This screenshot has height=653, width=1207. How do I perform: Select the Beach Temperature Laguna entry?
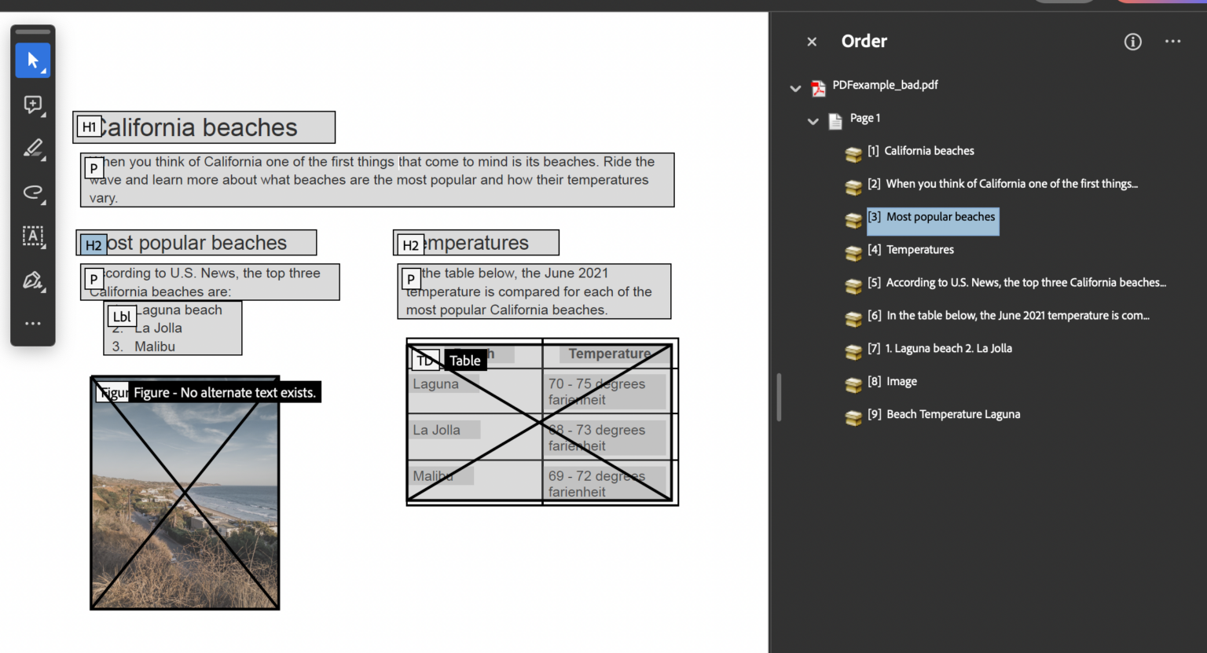tap(952, 414)
